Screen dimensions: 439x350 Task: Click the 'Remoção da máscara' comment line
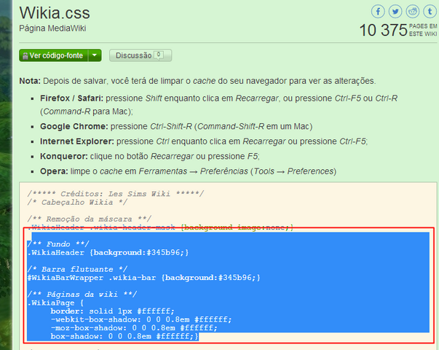coord(90,219)
